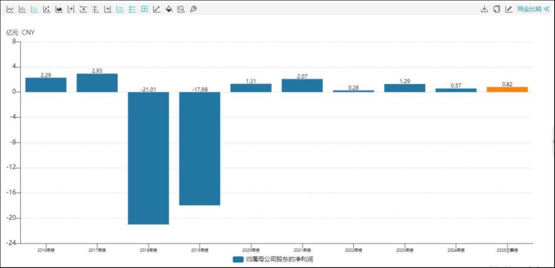This screenshot has width=555, height=268.
Task: Edit the chart with pencil icon
Action: point(509,9)
